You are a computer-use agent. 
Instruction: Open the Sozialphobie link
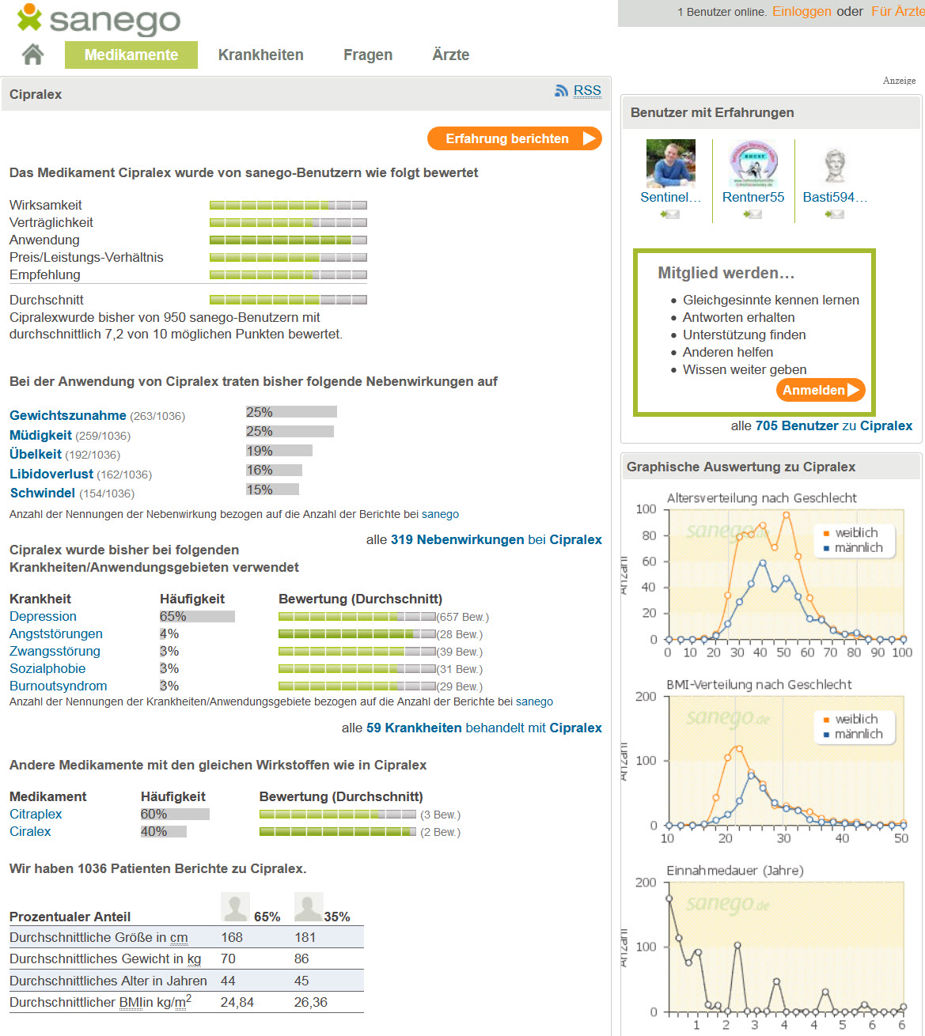coord(47,668)
